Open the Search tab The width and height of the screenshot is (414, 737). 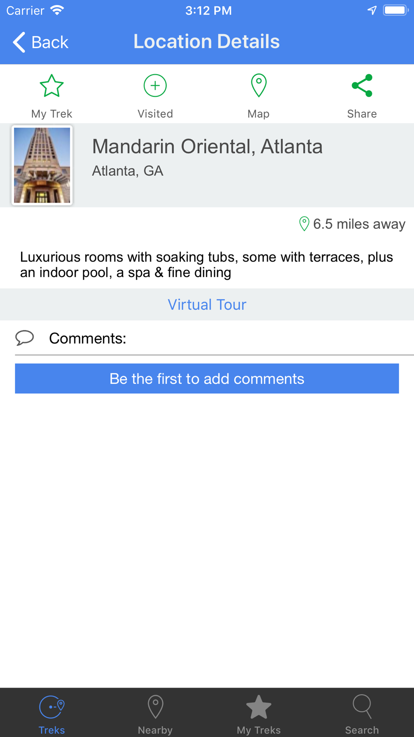[362, 714]
